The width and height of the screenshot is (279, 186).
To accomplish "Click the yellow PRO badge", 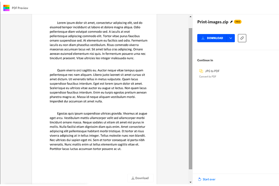I will coord(237,22).
